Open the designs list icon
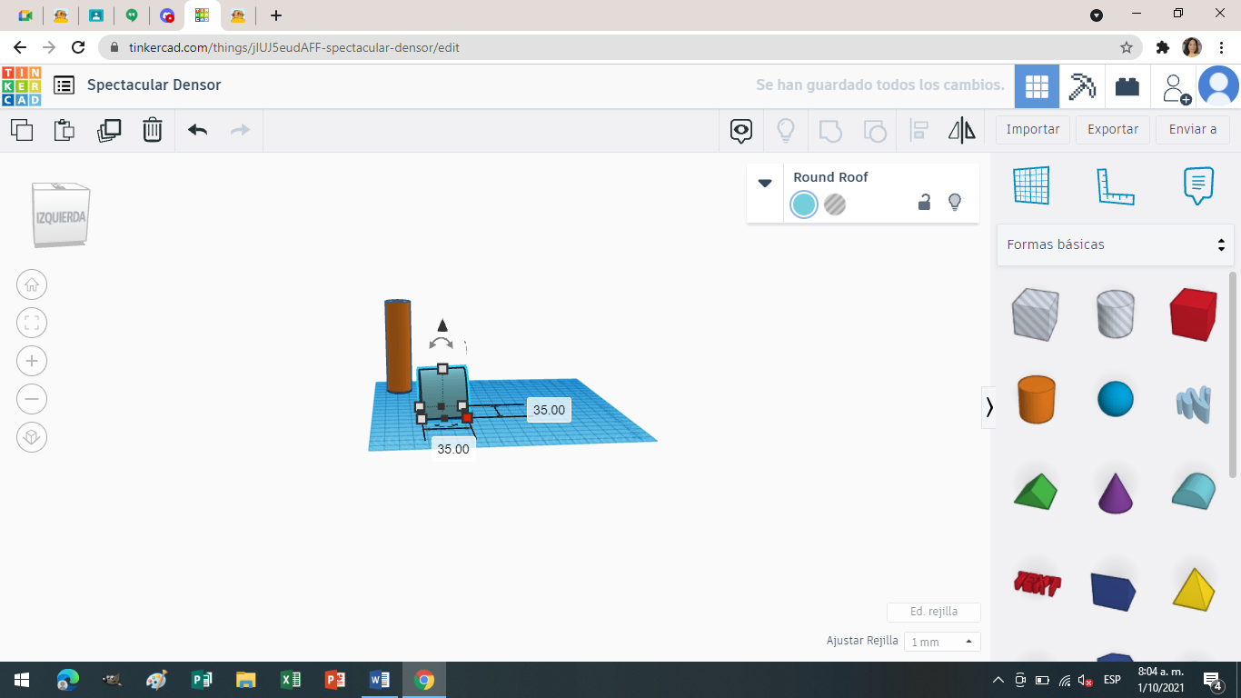1241x698 pixels. (x=64, y=85)
